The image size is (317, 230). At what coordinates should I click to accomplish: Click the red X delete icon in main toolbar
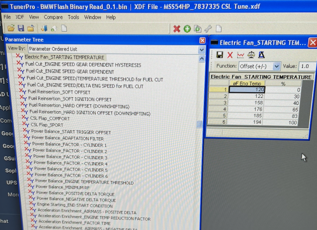pos(177,29)
